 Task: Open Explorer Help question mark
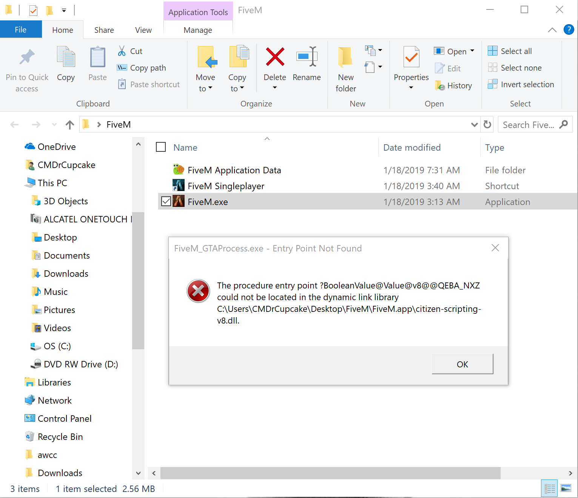point(569,29)
